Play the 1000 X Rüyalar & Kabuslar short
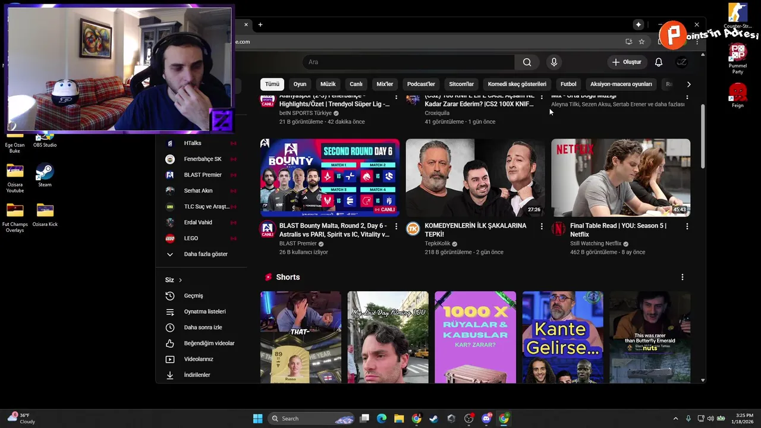Viewport: 761px width, 428px height. pos(475,337)
